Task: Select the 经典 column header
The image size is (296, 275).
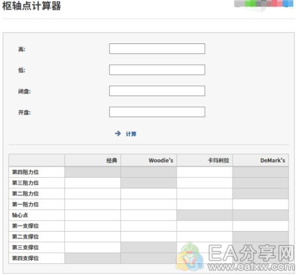Action: click(92, 160)
